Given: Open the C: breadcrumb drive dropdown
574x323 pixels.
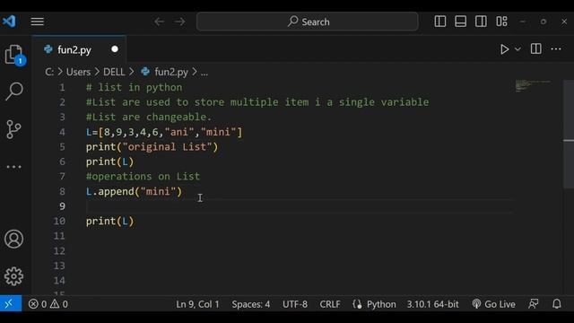Looking at the screenshot, I should 49,72.
